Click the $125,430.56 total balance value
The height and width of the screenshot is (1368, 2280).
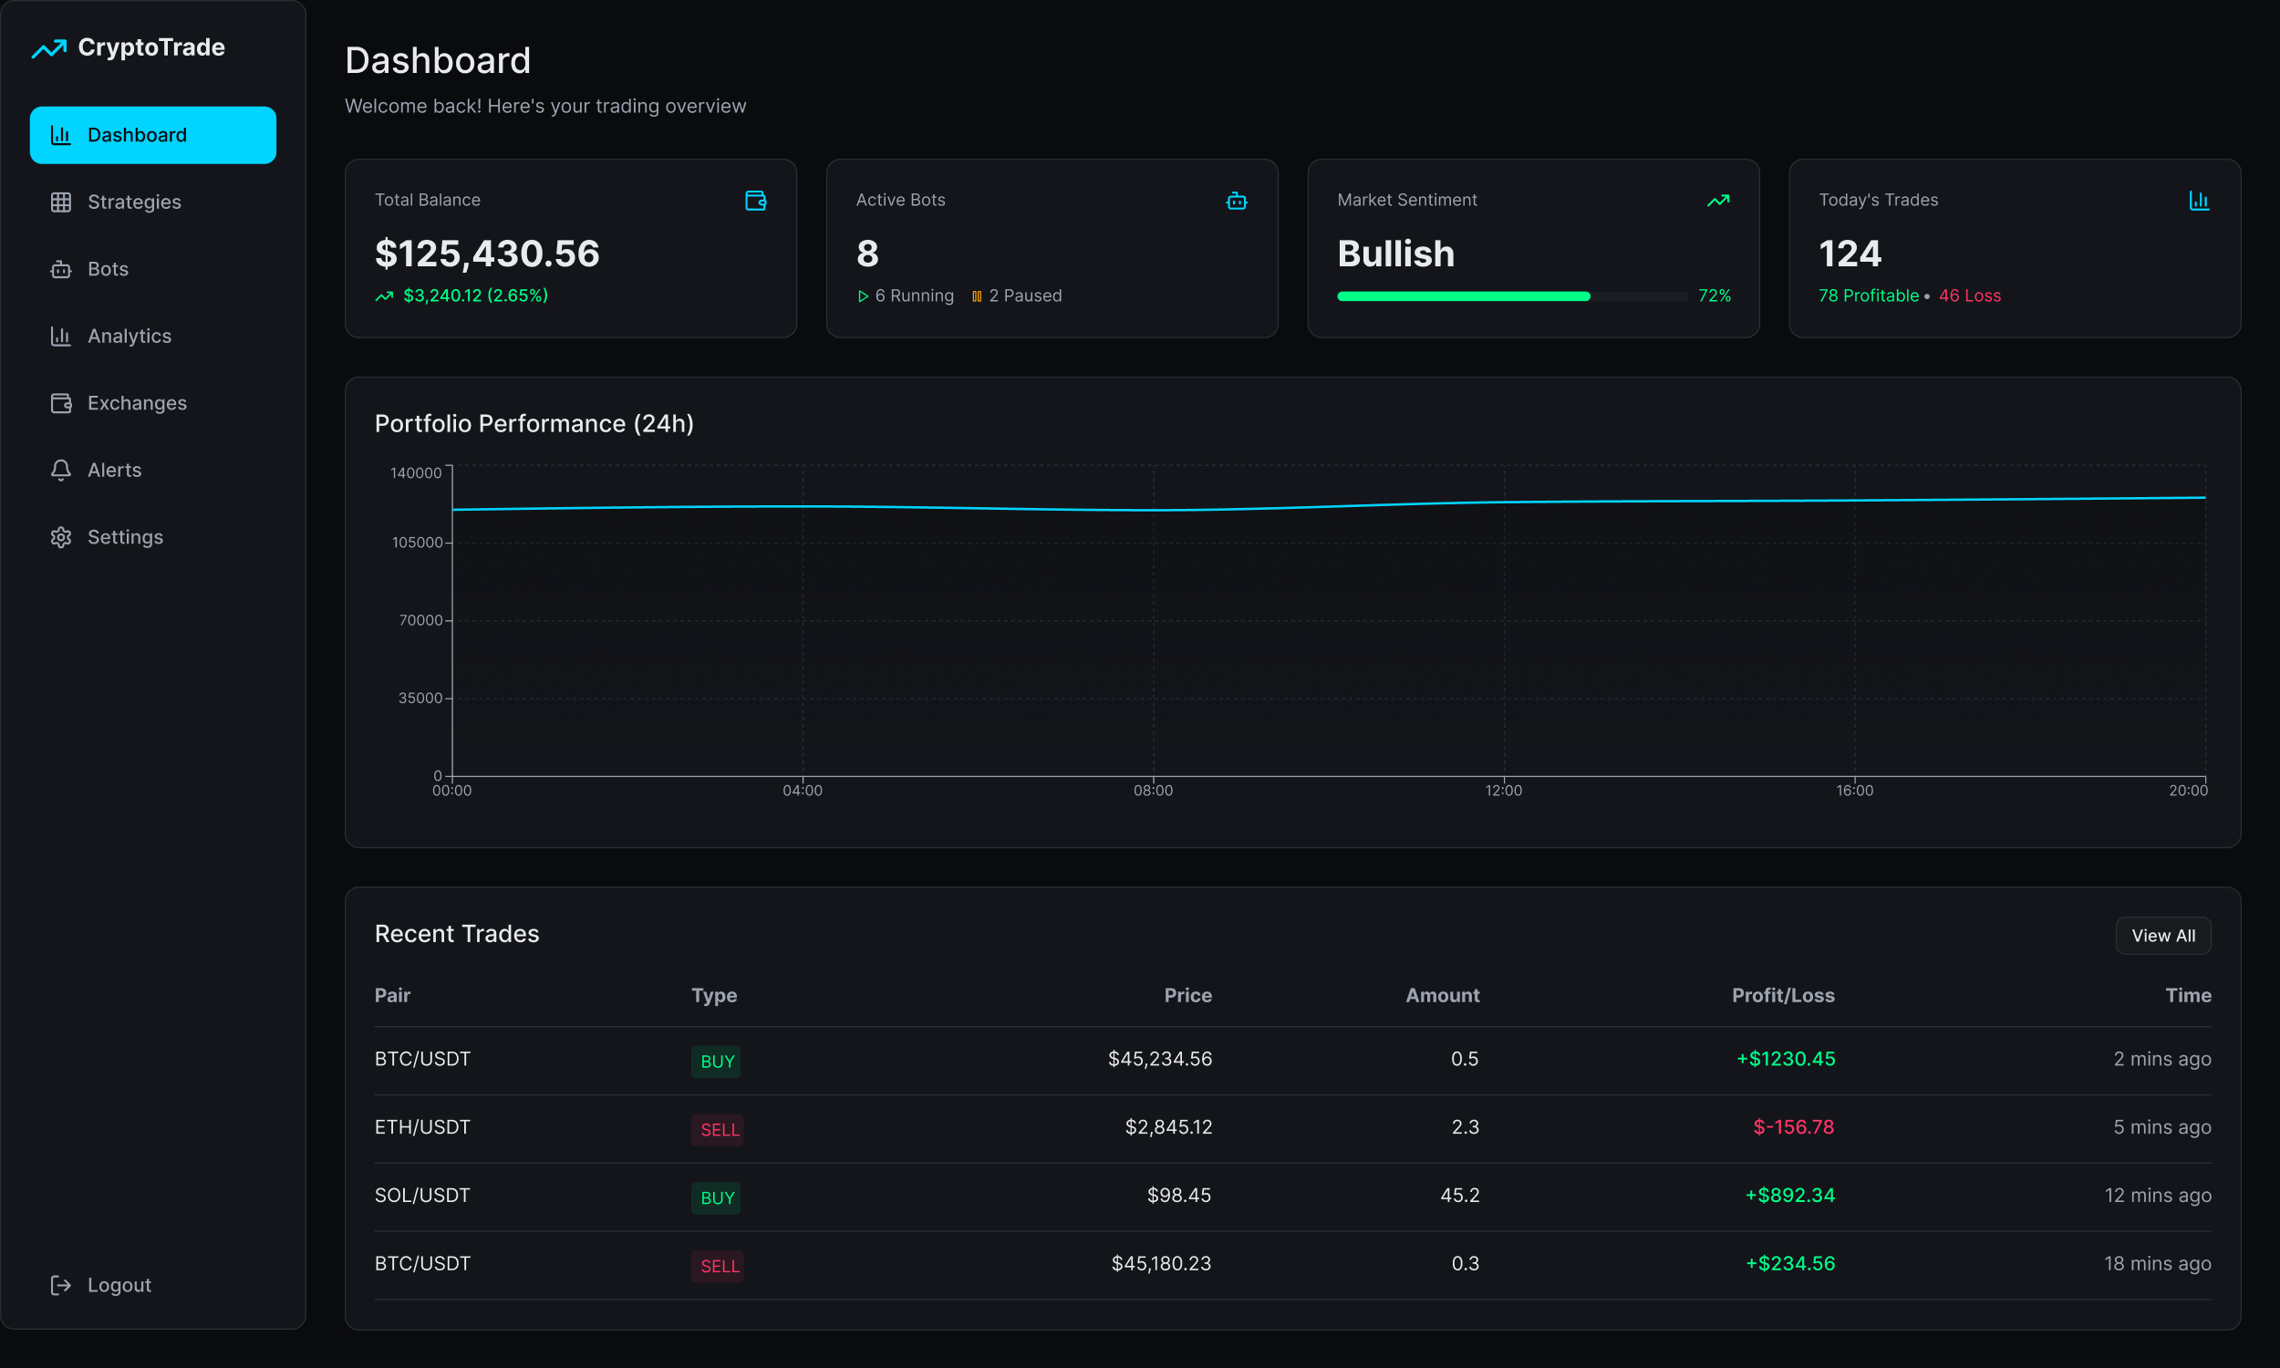click(487, 254)
